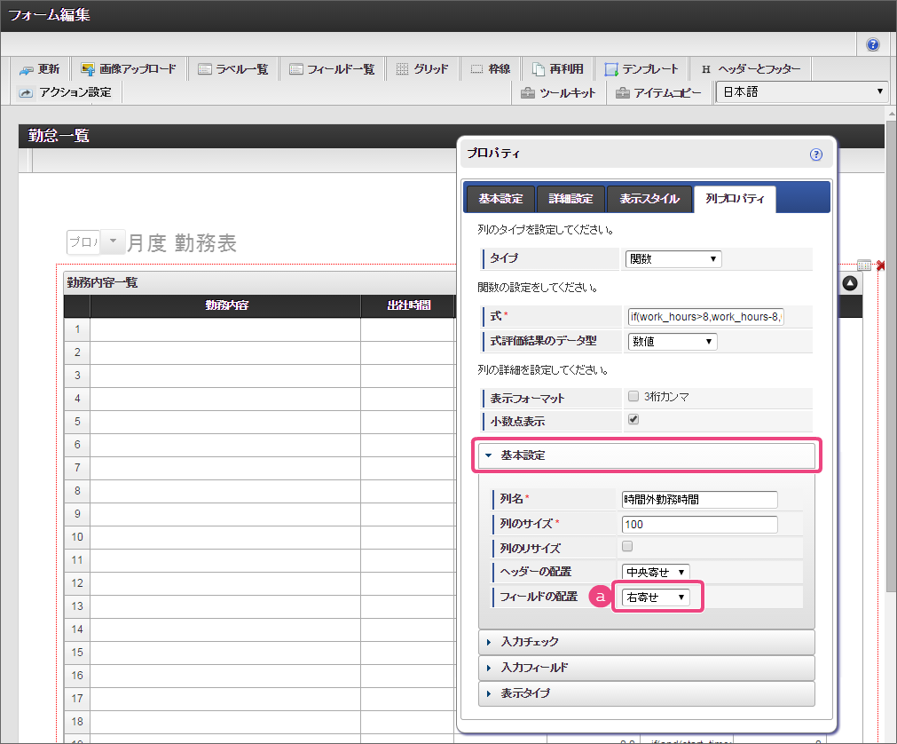Open 画像アップロード image upload tool

(x=129, y=68)
